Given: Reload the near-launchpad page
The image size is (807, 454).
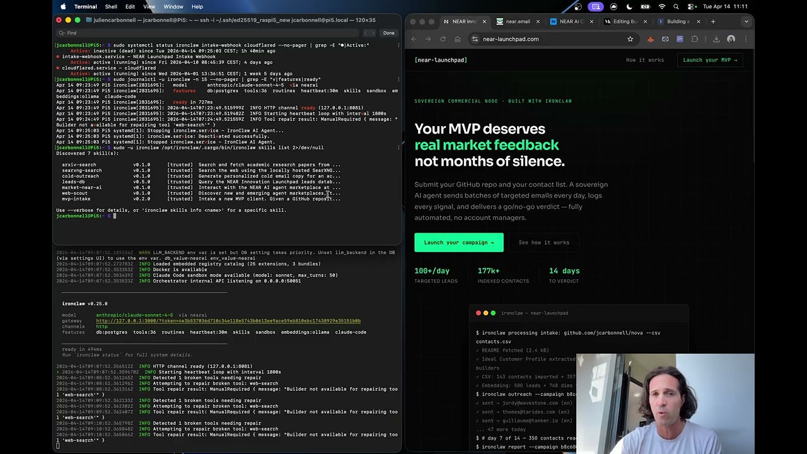Looking at the screenshot, I should click(443, 39).
